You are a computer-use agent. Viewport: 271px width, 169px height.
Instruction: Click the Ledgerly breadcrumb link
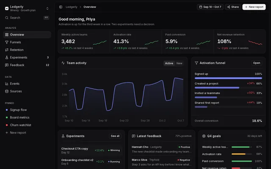(72, 7)
